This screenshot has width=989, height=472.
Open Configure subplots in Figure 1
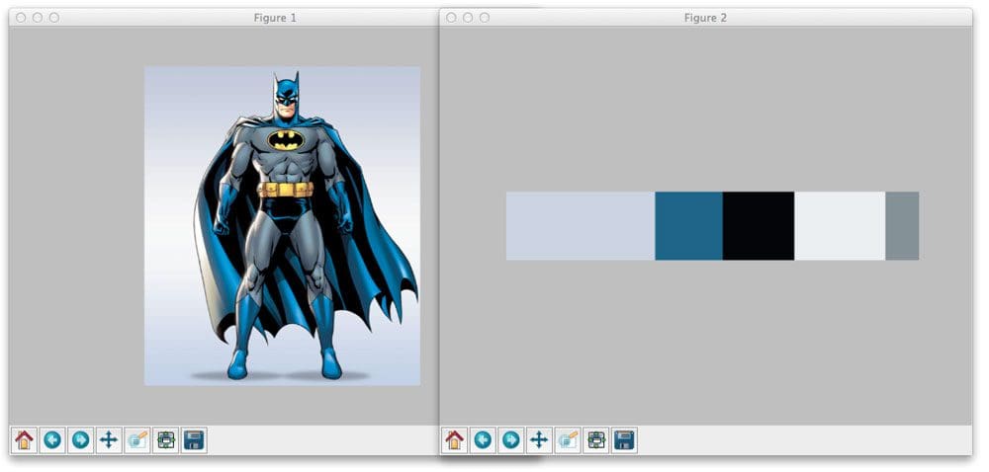(166, 440)
